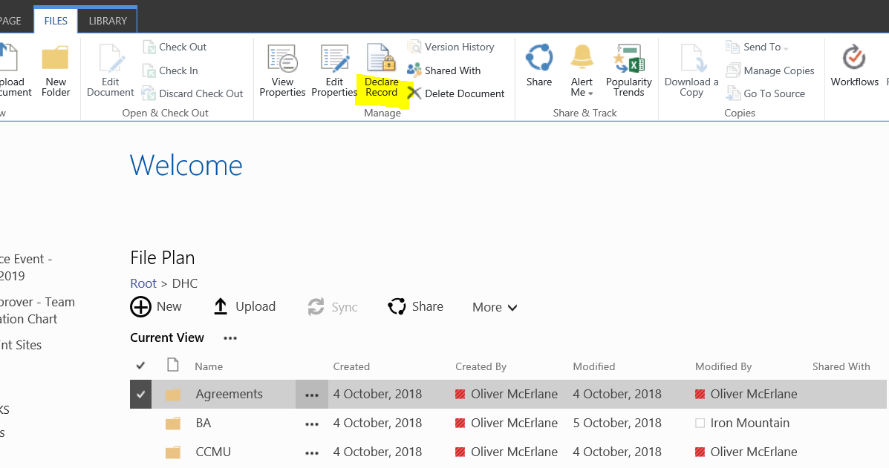The image size is (889, 468).
Task: Expand the More dropdown
Action: [x=495, y=307]
